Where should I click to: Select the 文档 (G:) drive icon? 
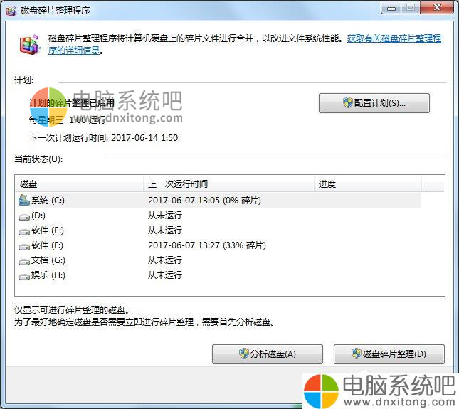coord(24,260)
